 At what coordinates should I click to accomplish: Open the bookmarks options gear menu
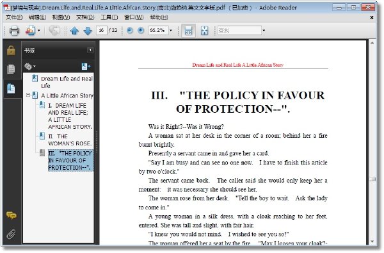(x=29, y=66)
